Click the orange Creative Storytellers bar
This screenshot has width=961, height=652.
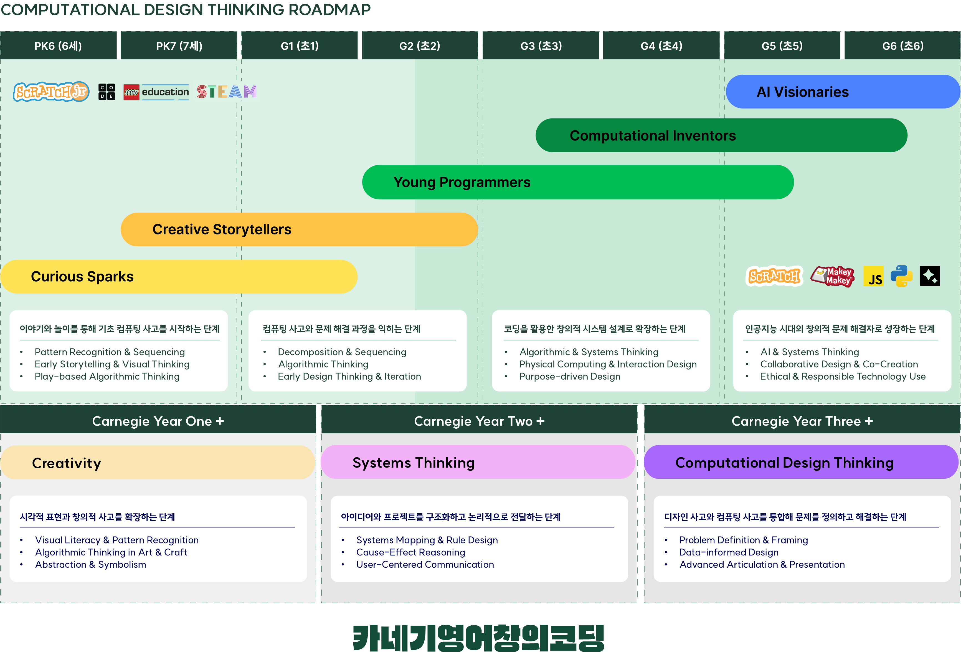299,230
